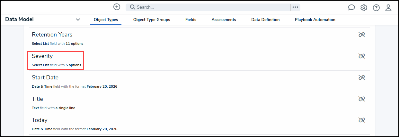Click the plus create-new icon
This screenshot has width=399, height=137.
tap(117, 7)
